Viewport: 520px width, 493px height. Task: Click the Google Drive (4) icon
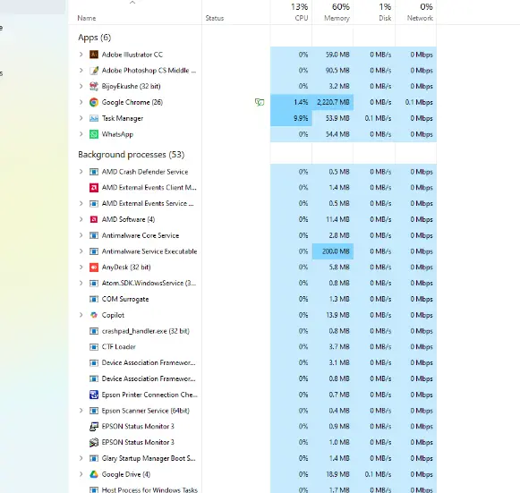click(x=94, y=474)
